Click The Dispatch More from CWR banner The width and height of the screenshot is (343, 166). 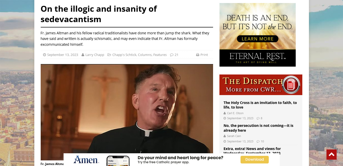[x=261, y=85]
